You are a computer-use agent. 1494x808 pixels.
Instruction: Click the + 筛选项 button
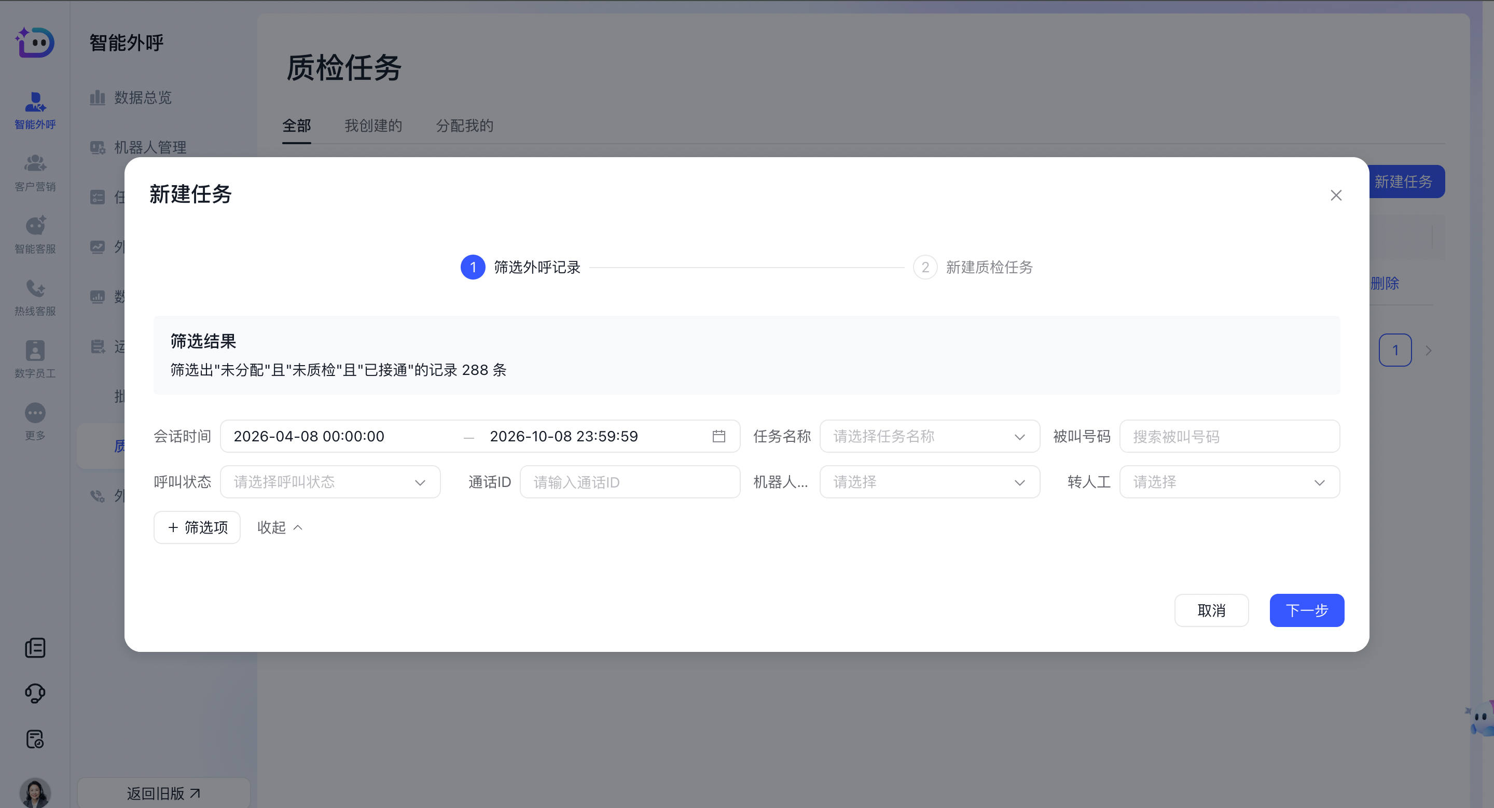(197, 527)
